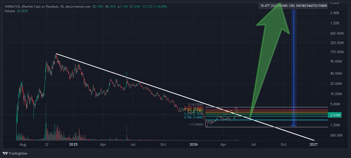
Task: Click the Fibonacci 0.786 (1.68M) level label
Action: click(194, 117)
